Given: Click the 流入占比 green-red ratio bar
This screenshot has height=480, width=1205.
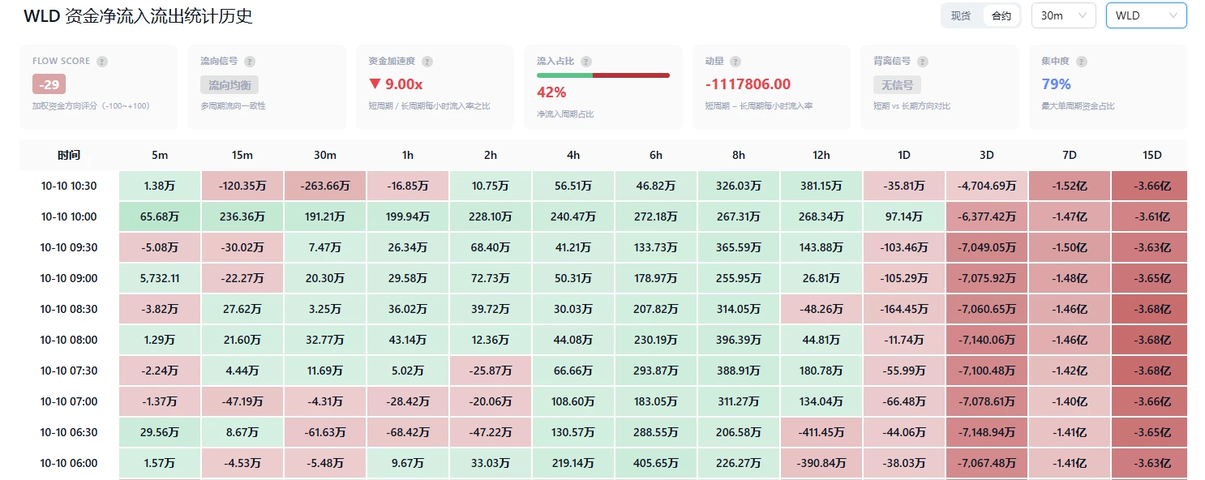Looking at the screenshot, I should click(x=603, y=75).
